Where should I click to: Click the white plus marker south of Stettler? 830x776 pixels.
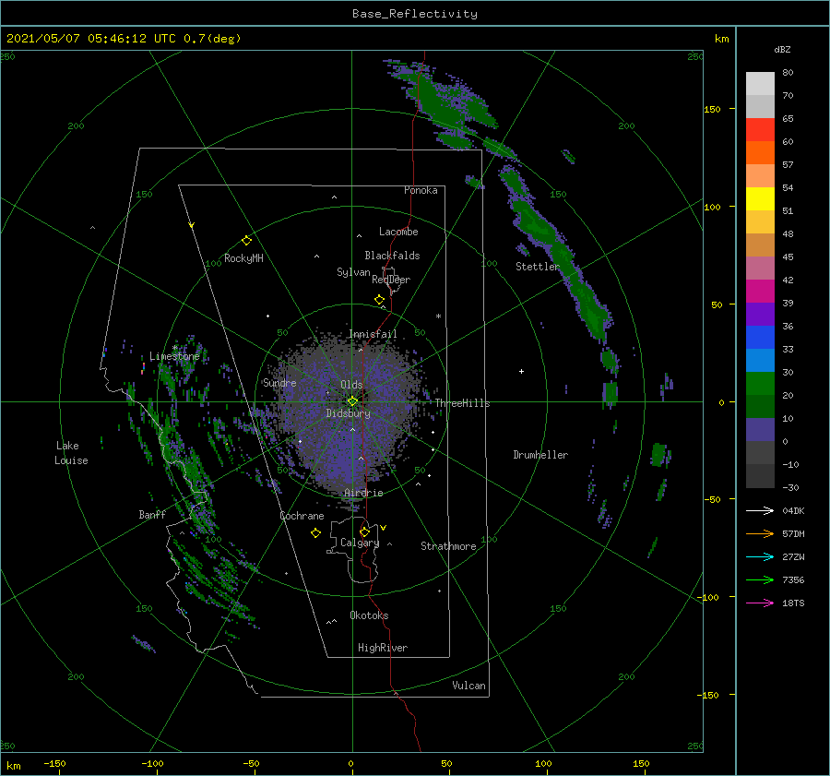pos(521,371)
